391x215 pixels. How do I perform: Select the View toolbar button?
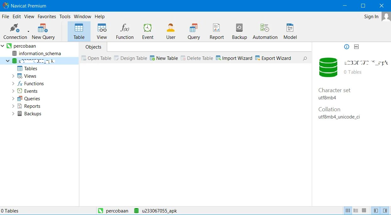102,31
